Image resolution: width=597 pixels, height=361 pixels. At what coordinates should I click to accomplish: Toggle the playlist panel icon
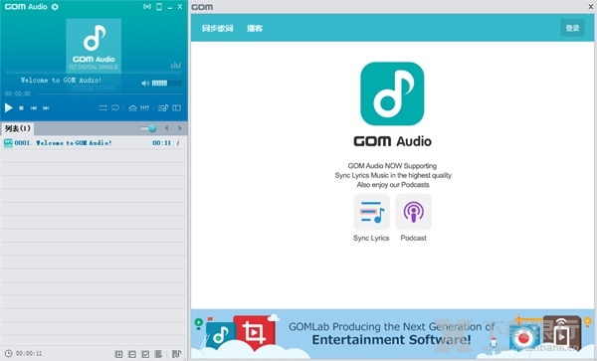click(x=163, y=108)
